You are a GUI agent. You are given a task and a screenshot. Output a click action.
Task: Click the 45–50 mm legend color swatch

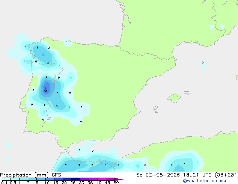pyautogui.click(x=110, y=179)
